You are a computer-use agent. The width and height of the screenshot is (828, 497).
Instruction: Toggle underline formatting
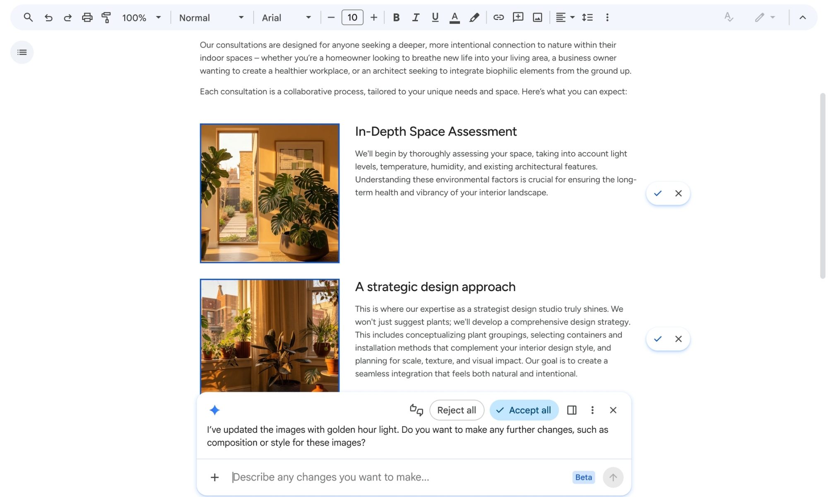tap(435, 17)
